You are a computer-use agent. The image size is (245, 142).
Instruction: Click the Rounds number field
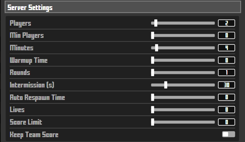(226, 73)
